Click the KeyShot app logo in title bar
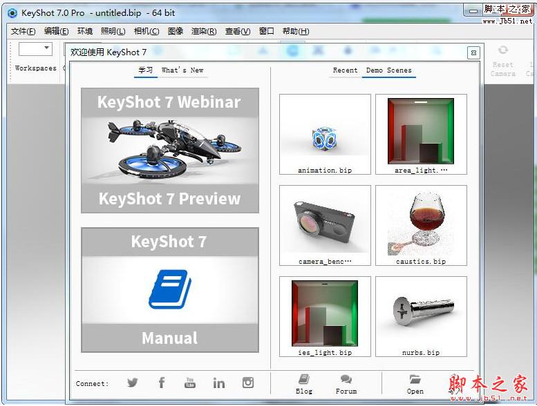This screenshot has width=537, height=406. pyautogui.click(x=12, y=13)
